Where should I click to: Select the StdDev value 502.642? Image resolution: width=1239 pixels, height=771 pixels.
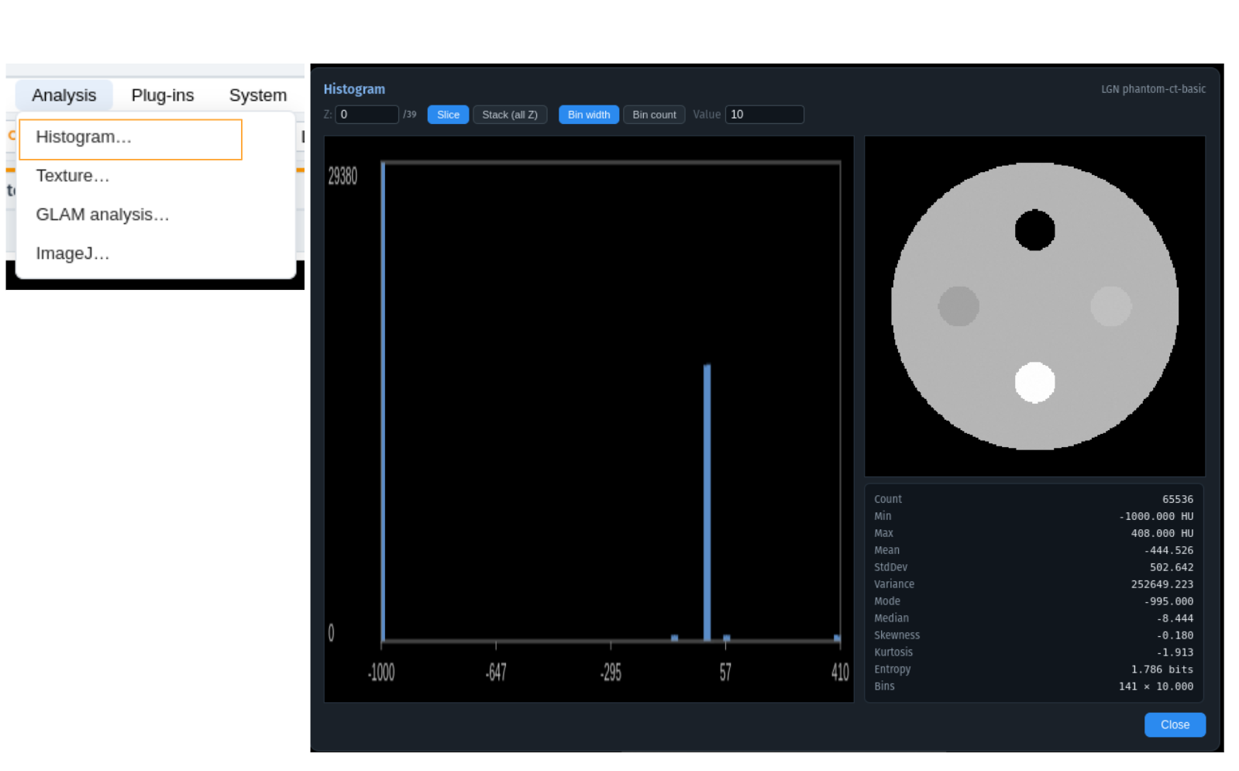click(1171, 568)
